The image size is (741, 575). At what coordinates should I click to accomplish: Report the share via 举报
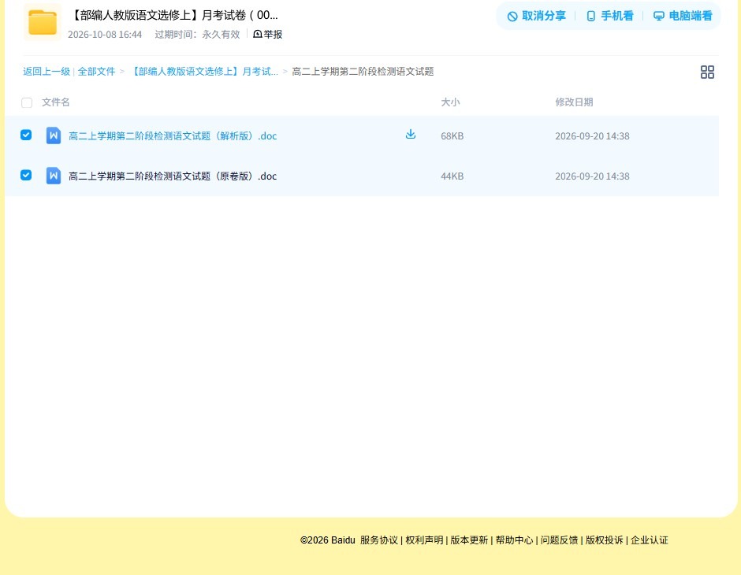click(267, 35)
